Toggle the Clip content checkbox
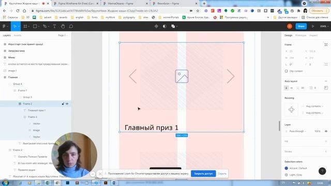Image resolution: width=331 pixels, height=186 pixels. 286,71
